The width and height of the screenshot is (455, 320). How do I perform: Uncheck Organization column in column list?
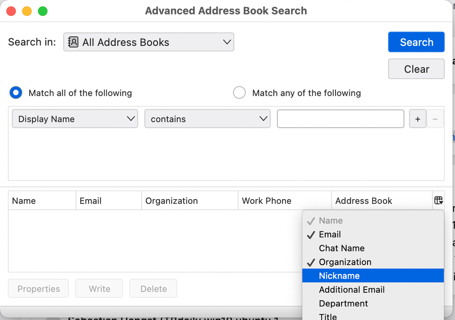click(345, 262)
